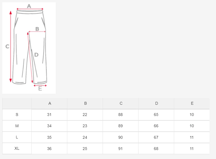The image size is (216, 159).
Task: Click the red horizontal A waist arrow
Action: coord(30,9)
